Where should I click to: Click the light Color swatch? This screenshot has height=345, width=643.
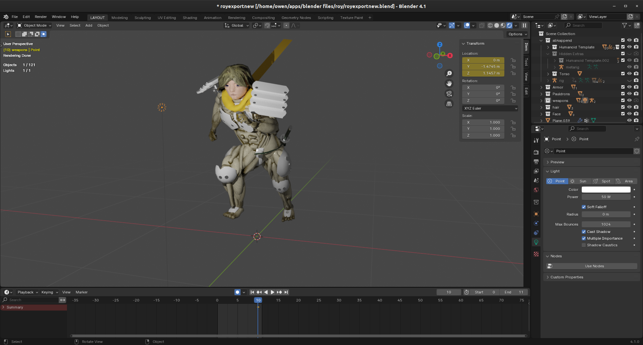point(606,190)
